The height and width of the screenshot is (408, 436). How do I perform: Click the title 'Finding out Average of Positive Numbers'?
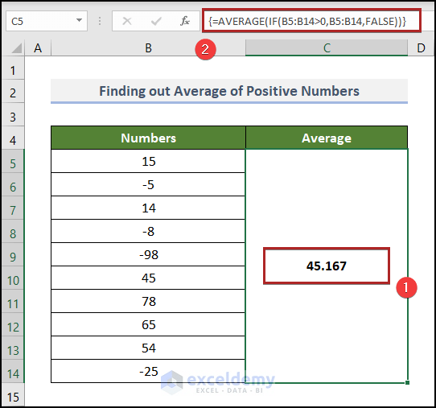pos(229,91)
